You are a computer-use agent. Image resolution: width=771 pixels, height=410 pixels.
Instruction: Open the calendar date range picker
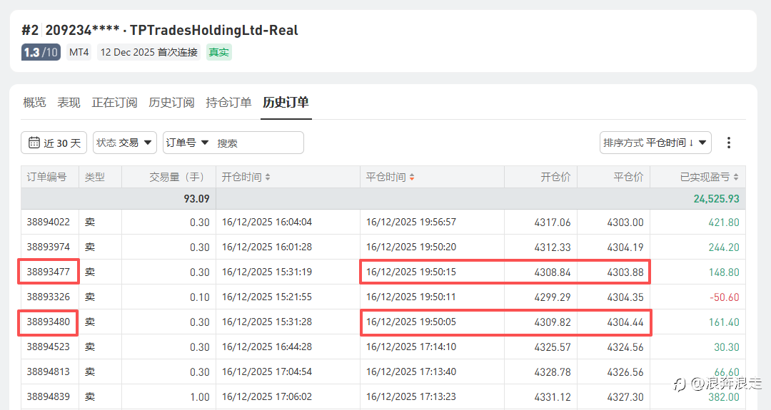[x=34, y=143]
